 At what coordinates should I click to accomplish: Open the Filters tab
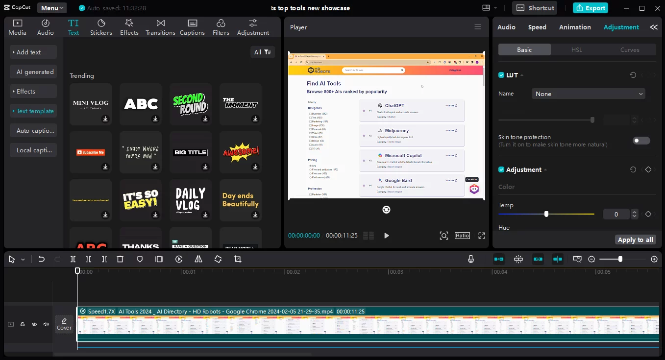tap(221, 27)
